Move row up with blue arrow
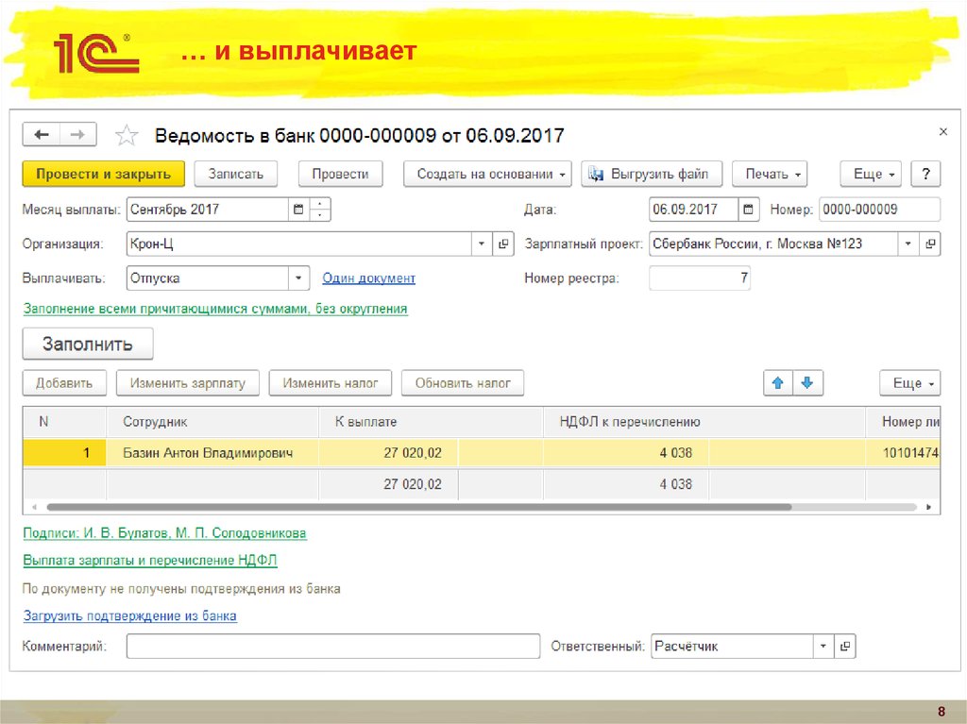Screen dimensions: 967x724 778,383
